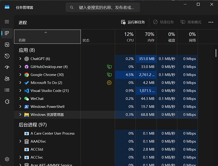Viewport: 218px width, 166px height.
Task: Open the three-dots more options menu
Action: 211,22
